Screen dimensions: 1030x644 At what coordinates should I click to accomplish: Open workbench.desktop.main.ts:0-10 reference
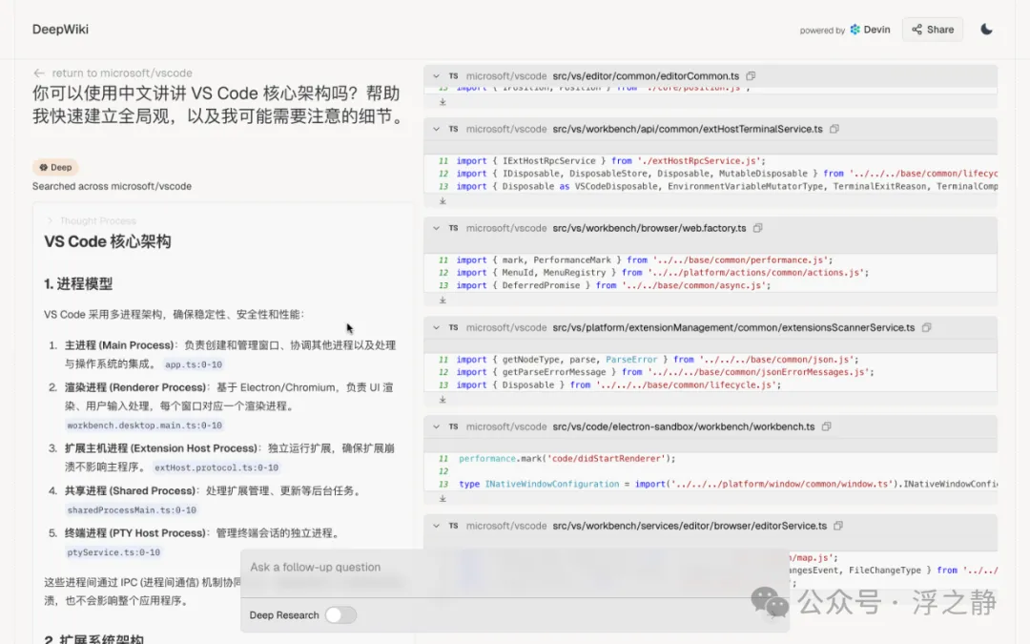(145, 426)
